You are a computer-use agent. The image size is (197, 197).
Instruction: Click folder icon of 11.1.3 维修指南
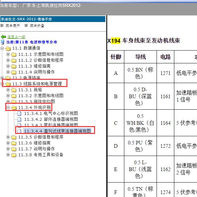point(14,66)
